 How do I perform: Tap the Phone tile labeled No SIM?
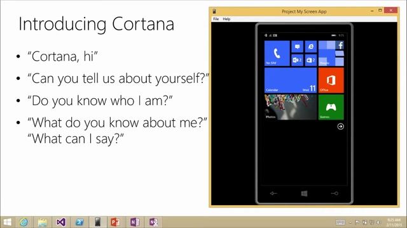[277, 53]
